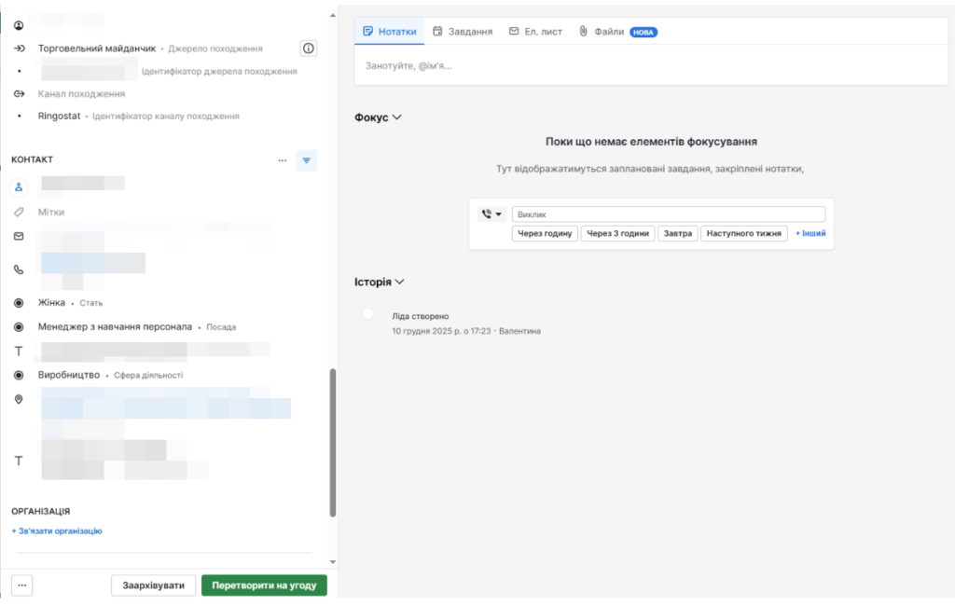Collapse the Фокус section chevron
Viewport: 955px width, 606px height.
coord(395,117)
